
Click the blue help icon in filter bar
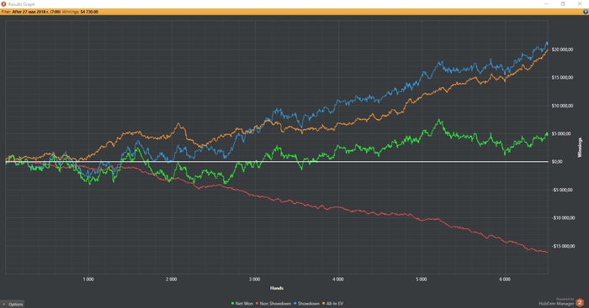(x=586, y=12)
